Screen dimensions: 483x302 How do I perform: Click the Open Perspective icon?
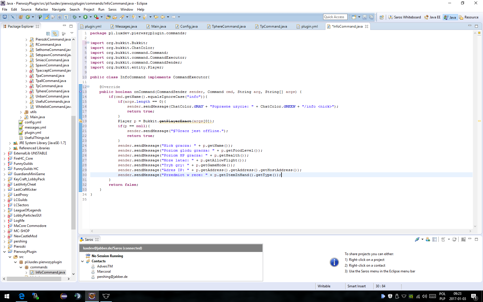pos(382,17)
